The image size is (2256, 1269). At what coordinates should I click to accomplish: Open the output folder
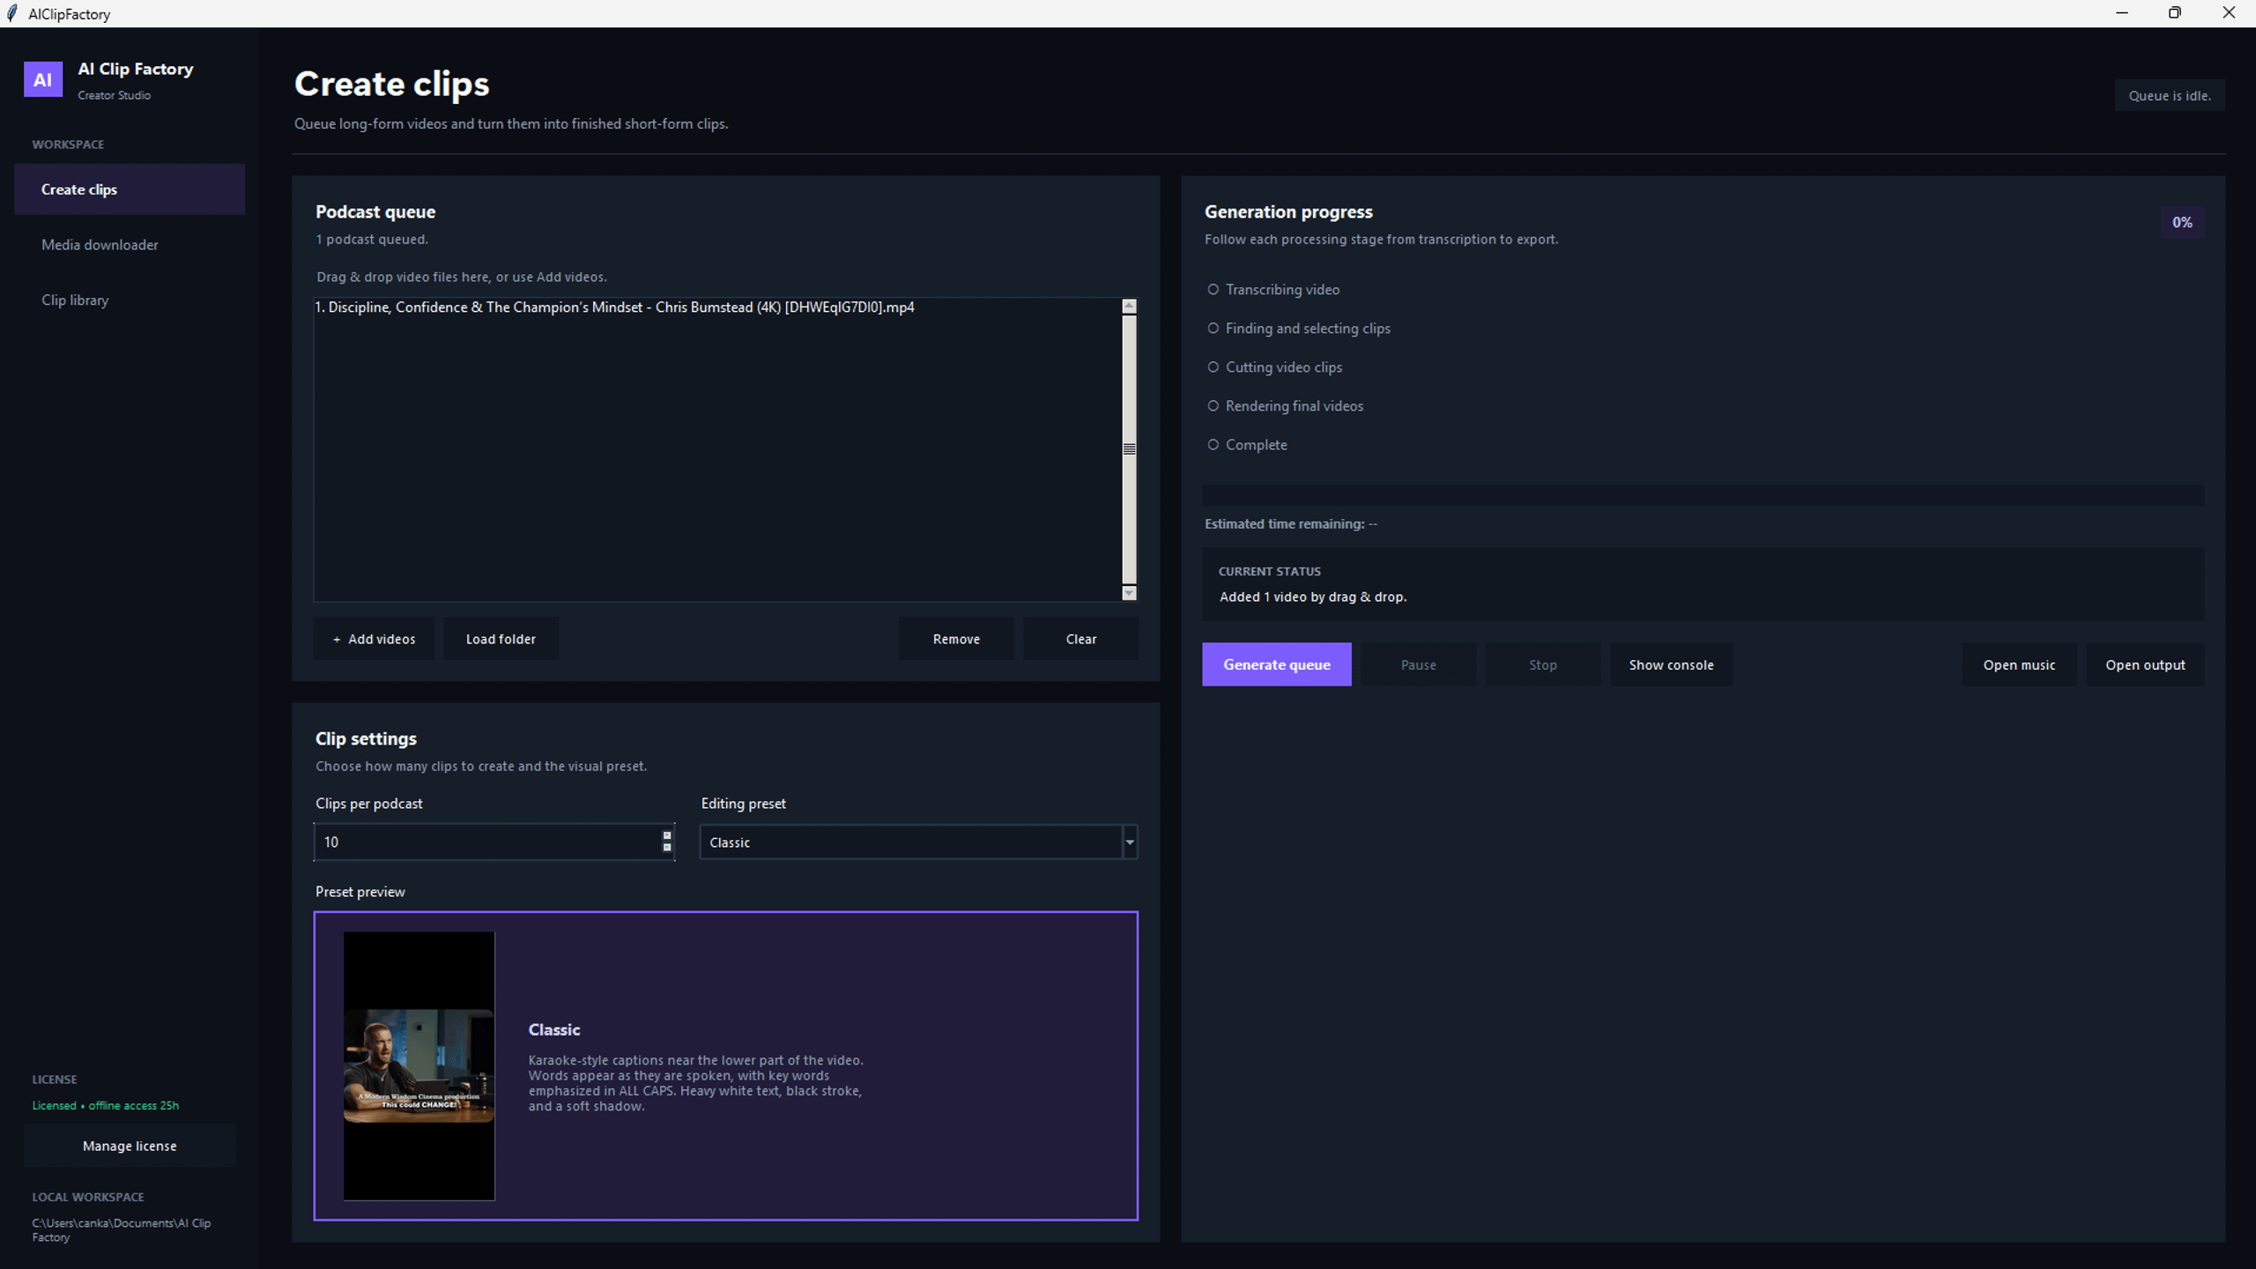2145,664
